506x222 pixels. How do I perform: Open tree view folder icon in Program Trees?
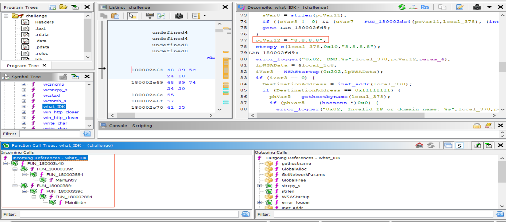point(63,7)
